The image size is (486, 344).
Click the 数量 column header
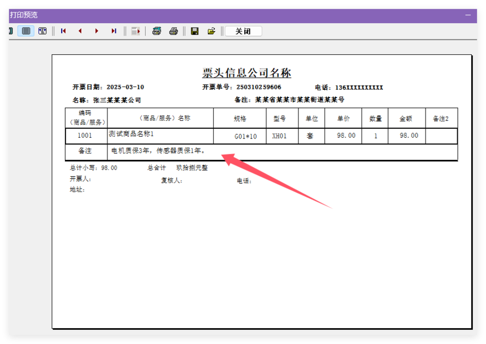tap(375, 119)
